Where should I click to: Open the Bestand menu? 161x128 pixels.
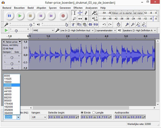click(7, 8)
